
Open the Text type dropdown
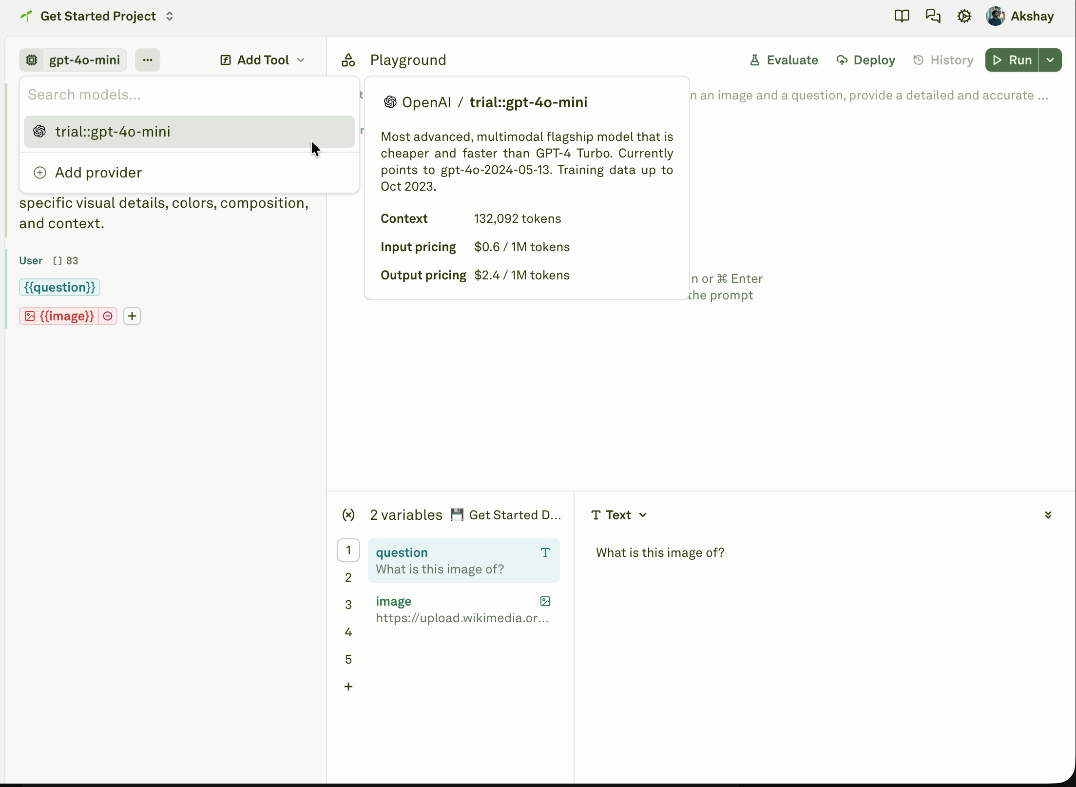pyautogui.click(x=619, y=515)
